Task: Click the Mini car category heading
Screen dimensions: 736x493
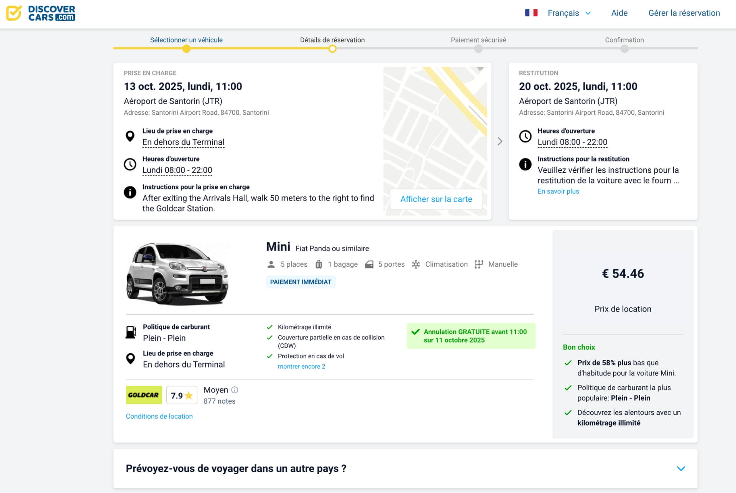Action: (278, 247)
